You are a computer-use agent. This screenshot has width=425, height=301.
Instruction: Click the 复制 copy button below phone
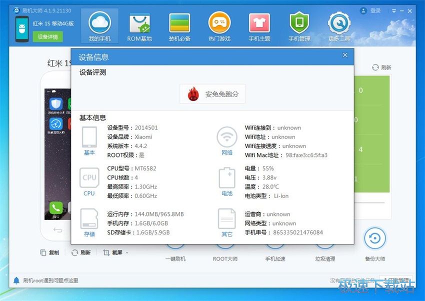pyautogui.click(x=49, y=252)
